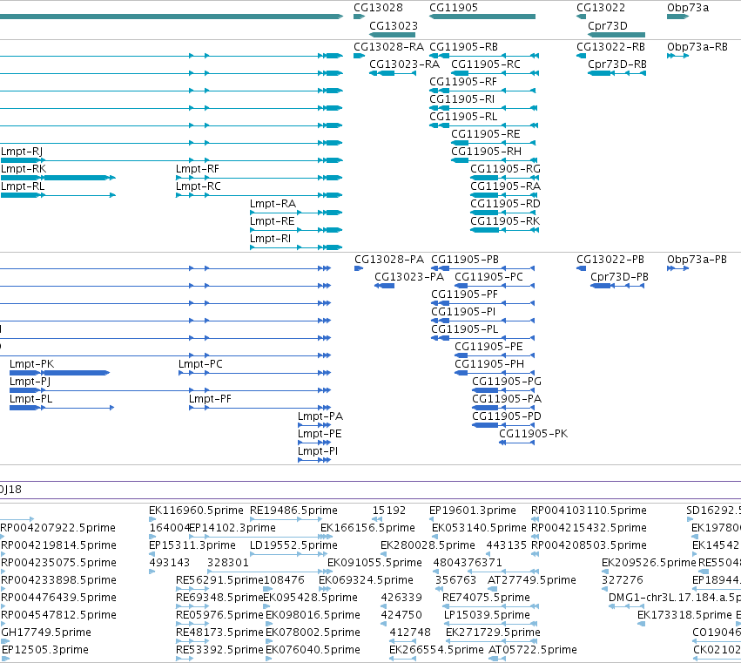Select EST LP15039.5prime label
The image size is (741, 663).
pyautogui.click(x=487, y=615)
